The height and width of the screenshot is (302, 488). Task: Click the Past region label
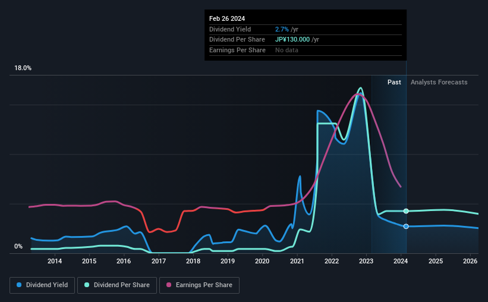pyautogui.click(x=394, y=82)
